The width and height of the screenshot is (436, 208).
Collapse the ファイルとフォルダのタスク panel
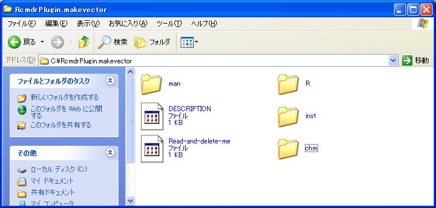click(110, 81)
